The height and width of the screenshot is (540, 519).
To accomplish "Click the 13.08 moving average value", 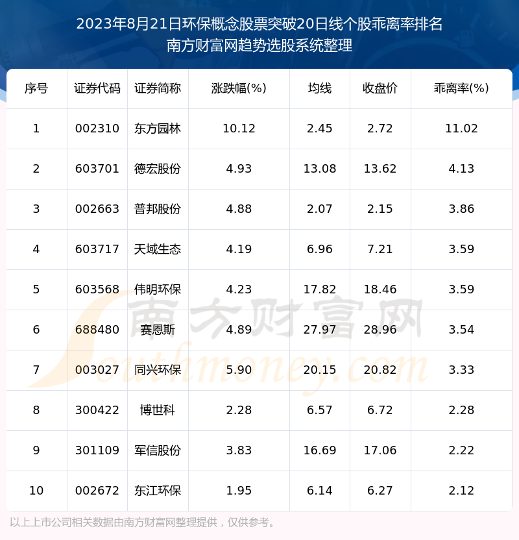I will tap(320, 169).
